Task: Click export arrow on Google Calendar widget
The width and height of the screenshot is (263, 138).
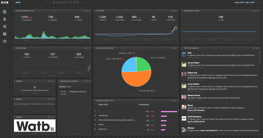Action: click(88, 81)
